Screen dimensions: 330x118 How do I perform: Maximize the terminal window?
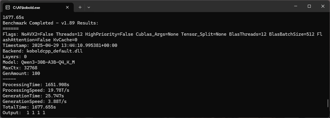coord(309,6)
